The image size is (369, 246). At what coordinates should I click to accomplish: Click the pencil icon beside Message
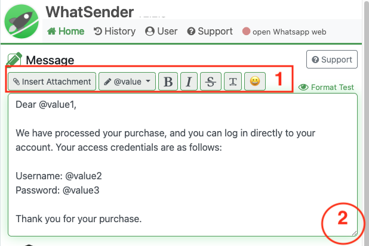click(x=14, y=60)
